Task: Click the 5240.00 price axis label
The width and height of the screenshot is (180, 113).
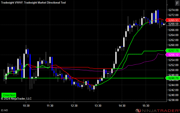Action: pos(173,95)
